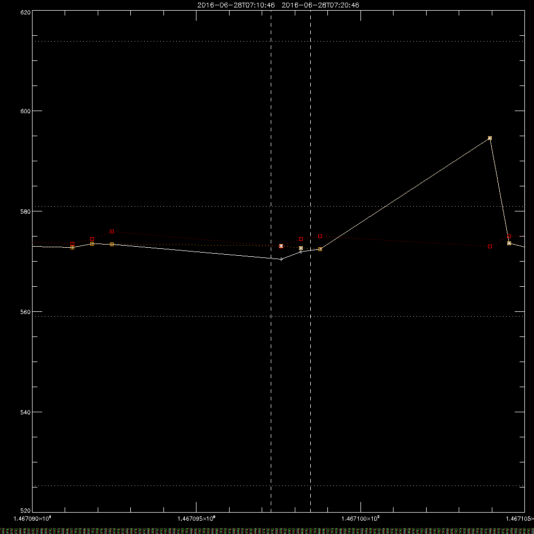534x534 pixels.
Task: Click the y-axis label 520
Action: (x=26, y=511)
